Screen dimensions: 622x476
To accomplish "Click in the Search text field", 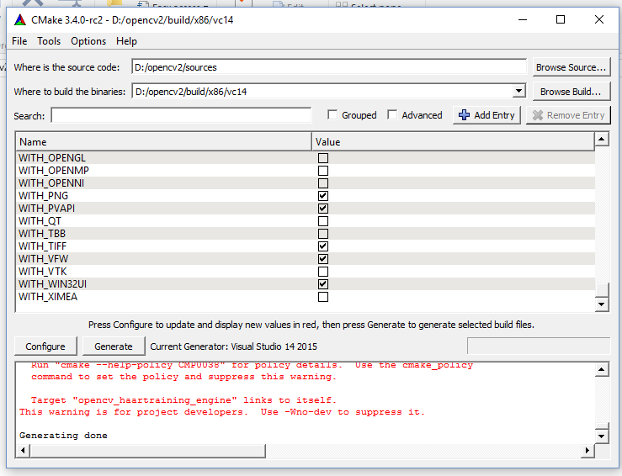I will 181,116.
